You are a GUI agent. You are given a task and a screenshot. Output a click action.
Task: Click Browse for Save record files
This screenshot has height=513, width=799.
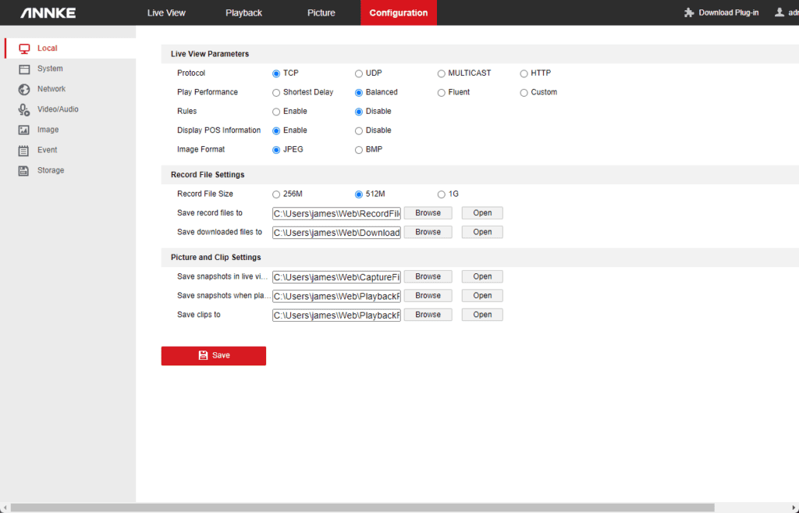pyautogui.click(x=428, y=213)
